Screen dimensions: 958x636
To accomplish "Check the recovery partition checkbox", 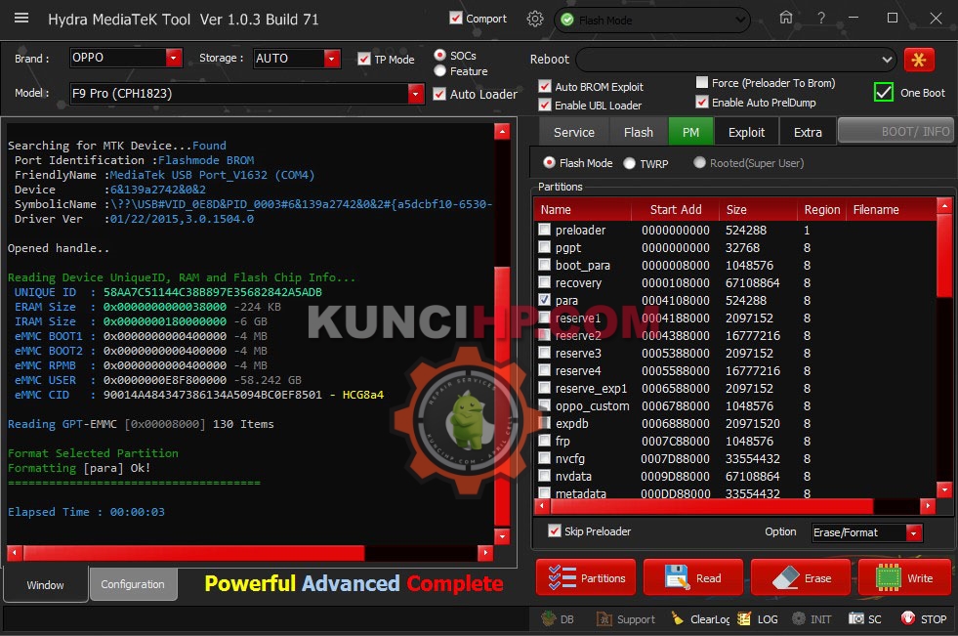I will click(544, 281).
